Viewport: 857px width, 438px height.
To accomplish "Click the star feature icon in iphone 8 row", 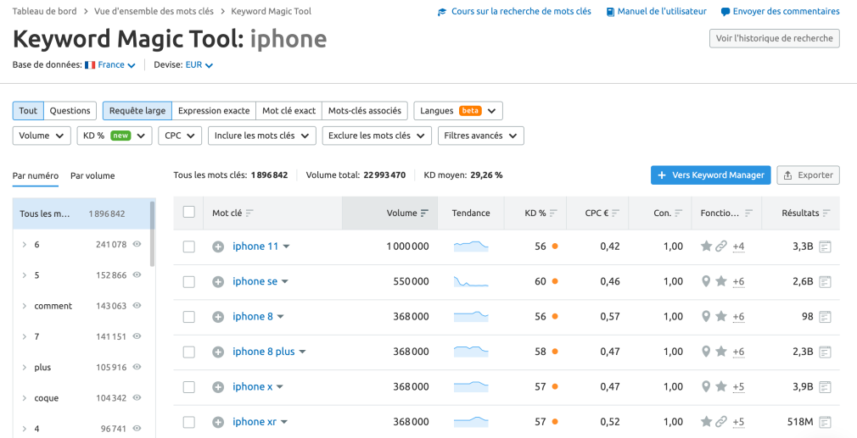I will coord(720,317).
